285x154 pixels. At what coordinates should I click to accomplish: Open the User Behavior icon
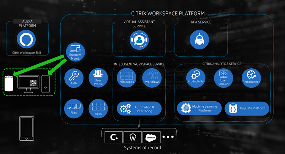(x=223, y=78)
